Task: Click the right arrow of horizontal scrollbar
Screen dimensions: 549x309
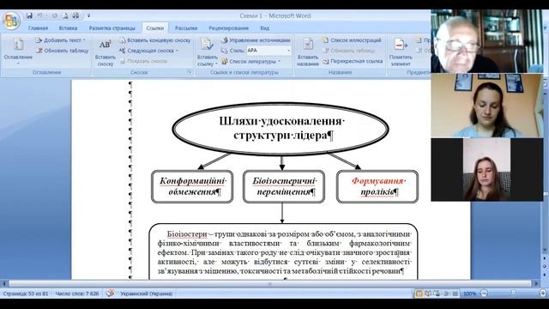Action: click(x=536, y=283)
